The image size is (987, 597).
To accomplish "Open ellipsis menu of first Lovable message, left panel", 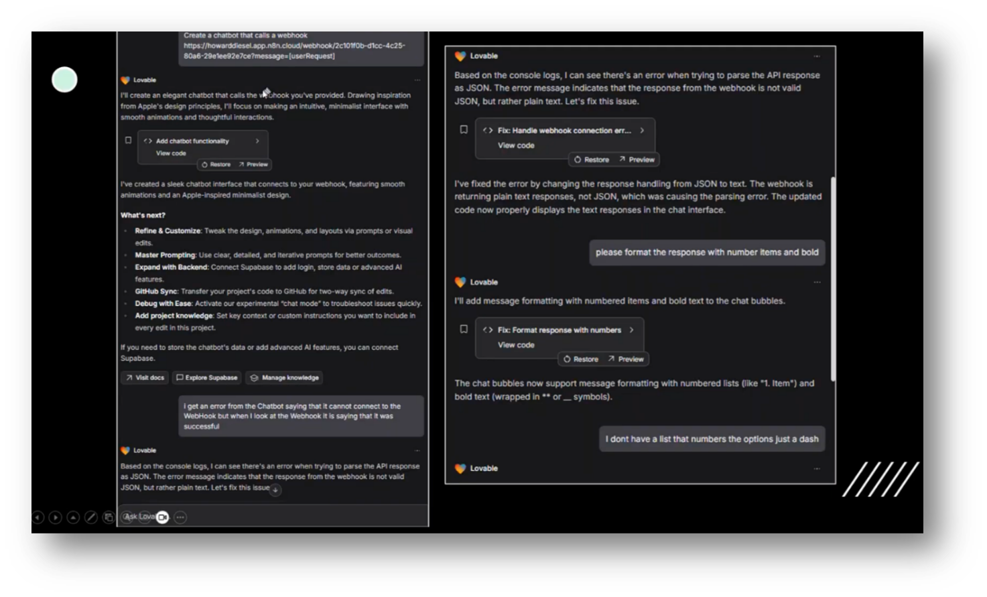I will coord(417,80).
